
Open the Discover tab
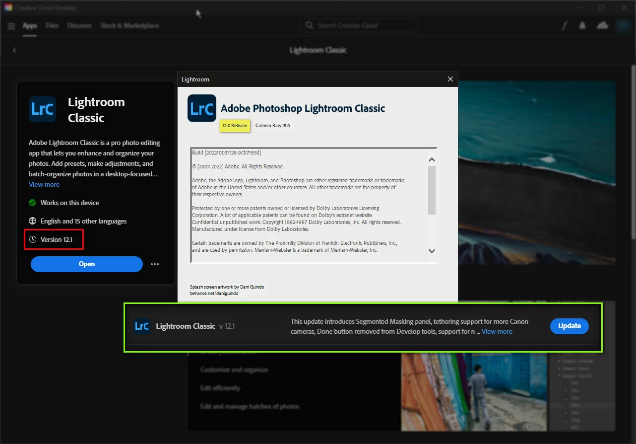[x=79, y=25]
